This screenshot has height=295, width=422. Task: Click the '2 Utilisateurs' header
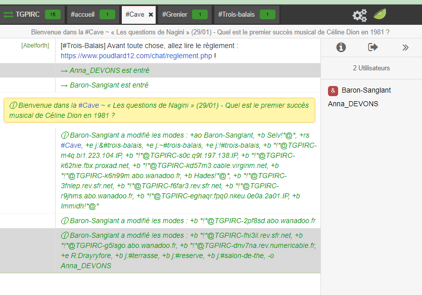[x=371, y=68]
